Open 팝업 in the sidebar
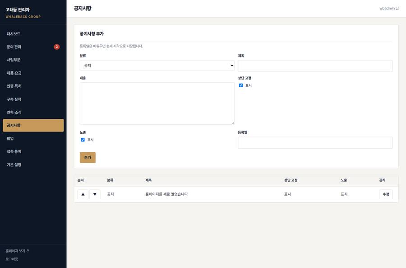The image size is (406, 268). [33, 139]
